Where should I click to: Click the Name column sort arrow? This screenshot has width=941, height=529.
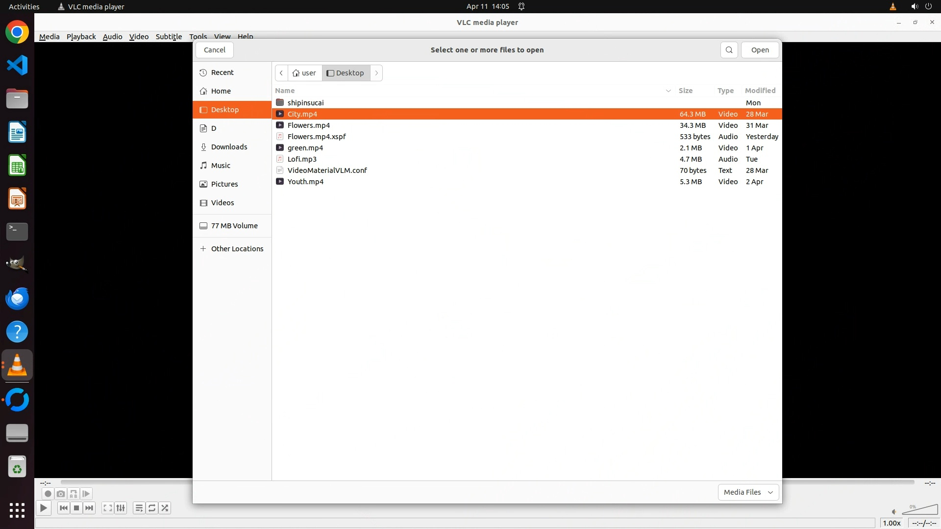[x=668, y=91]
